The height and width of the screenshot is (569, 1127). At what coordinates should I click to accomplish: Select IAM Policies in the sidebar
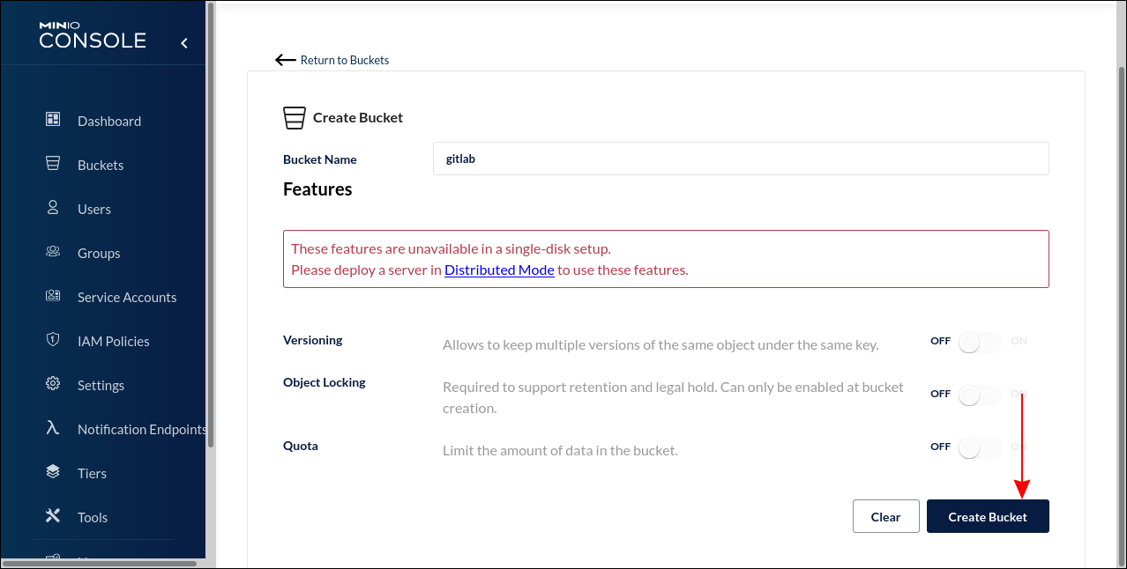click(x=113, y=341)
